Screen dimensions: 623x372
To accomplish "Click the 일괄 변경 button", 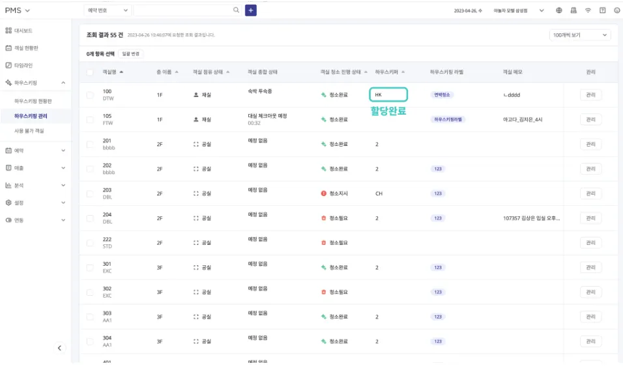I will point(132,53).
